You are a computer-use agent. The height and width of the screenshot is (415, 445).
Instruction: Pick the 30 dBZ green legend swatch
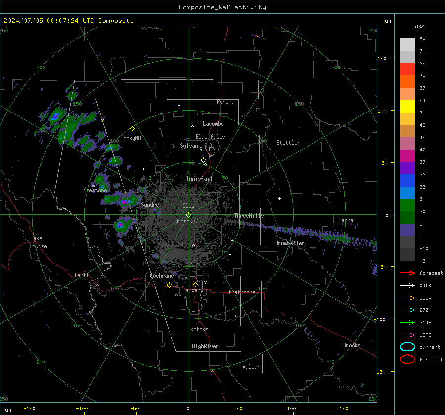(407, 205)
